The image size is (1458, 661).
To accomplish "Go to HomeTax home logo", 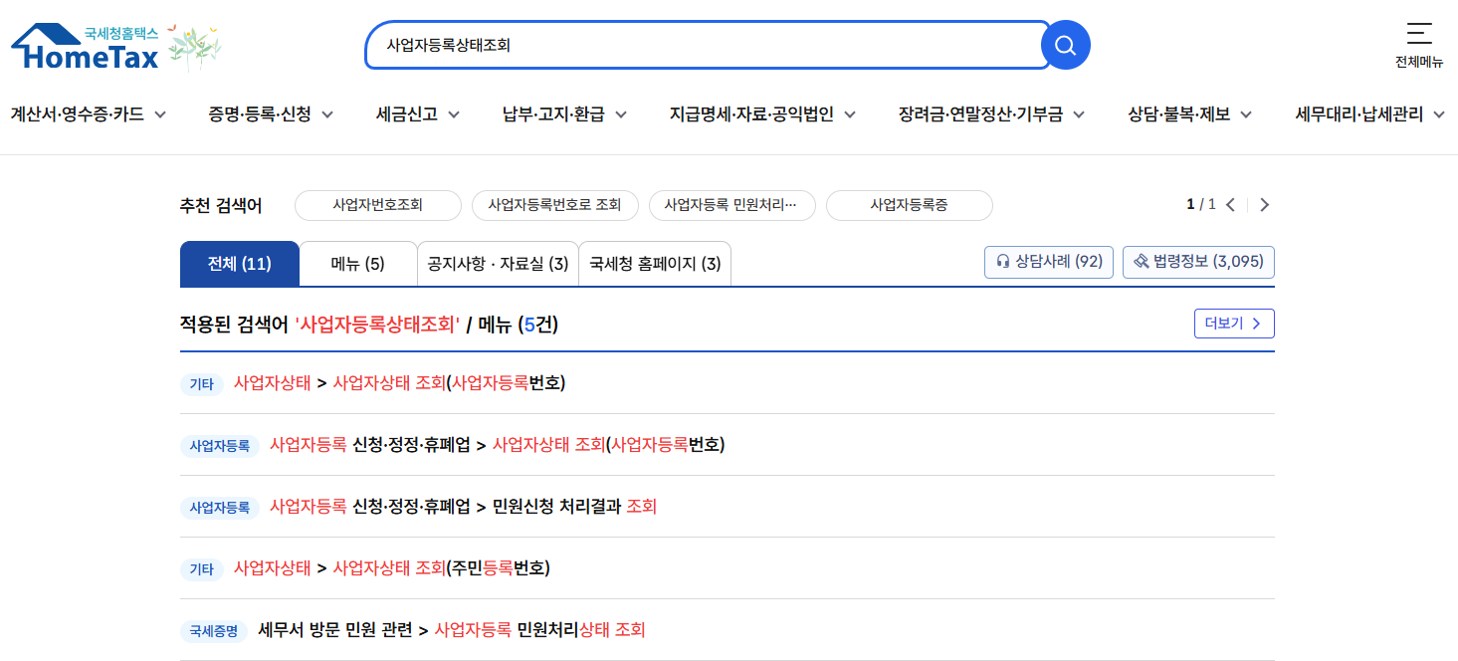I will (x=85, y=47).
